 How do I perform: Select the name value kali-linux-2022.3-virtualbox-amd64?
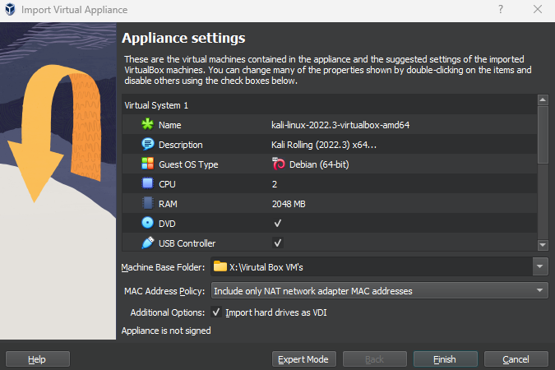(340, 125)
